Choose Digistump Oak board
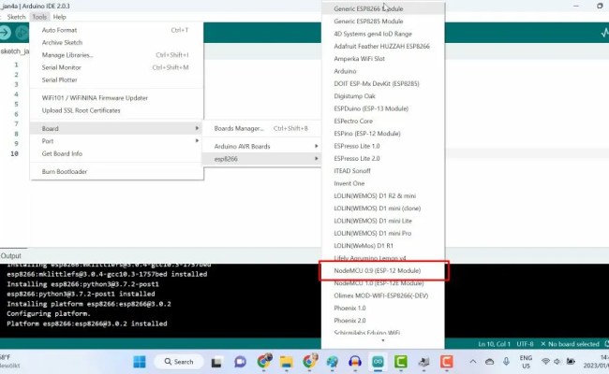 383,95
